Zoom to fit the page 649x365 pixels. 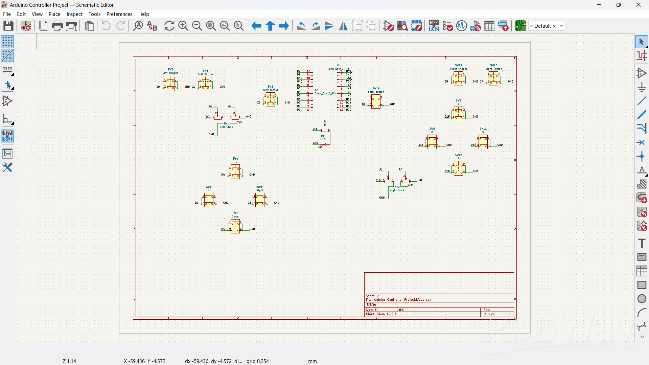pyautogui.click(x=211, y=26)
